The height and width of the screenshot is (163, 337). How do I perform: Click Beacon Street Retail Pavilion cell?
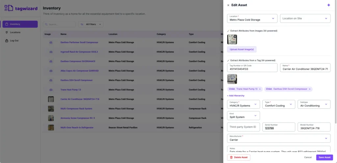tap(123, 128)
